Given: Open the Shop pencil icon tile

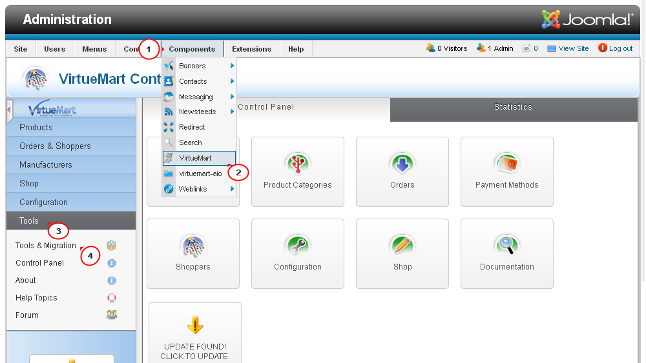Looking at the screenshot, I should [x=402, y=246].
